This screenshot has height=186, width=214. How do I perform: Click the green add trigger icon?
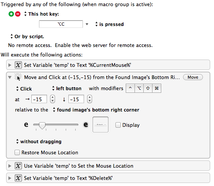[x=11, y=14]
